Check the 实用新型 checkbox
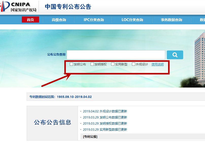Image resolution: width=205 pixels, height=153 pixels. 113,64
